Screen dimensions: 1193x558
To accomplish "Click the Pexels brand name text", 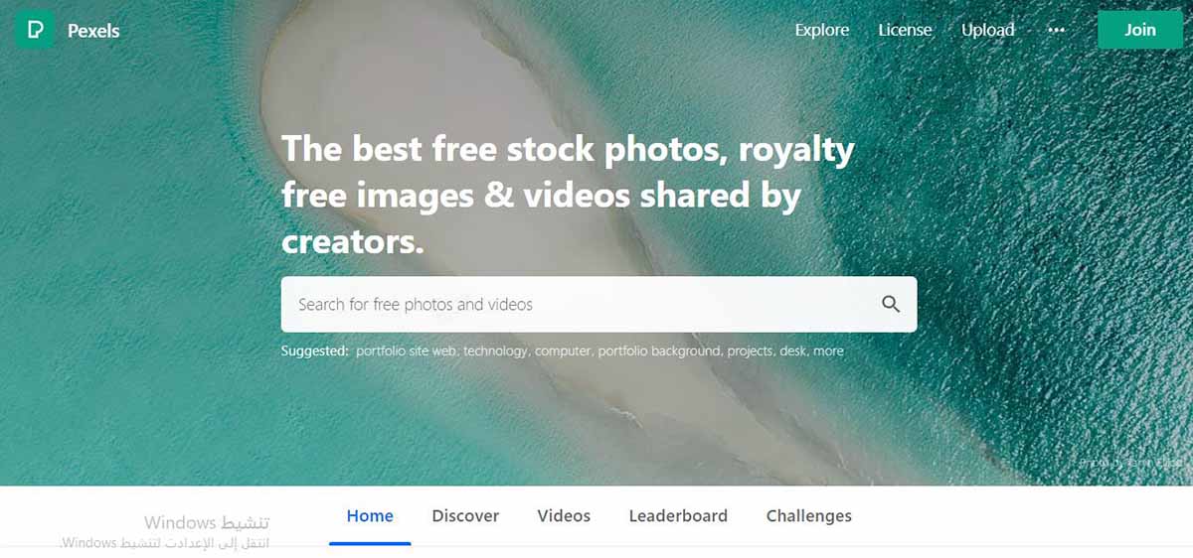I will tap(93, 31).
